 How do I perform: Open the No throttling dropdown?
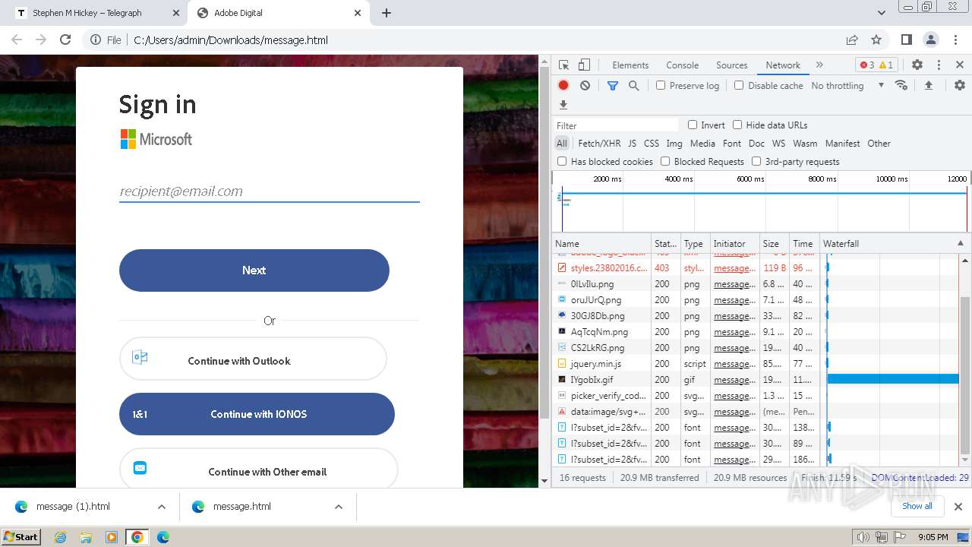click(847, 86)
